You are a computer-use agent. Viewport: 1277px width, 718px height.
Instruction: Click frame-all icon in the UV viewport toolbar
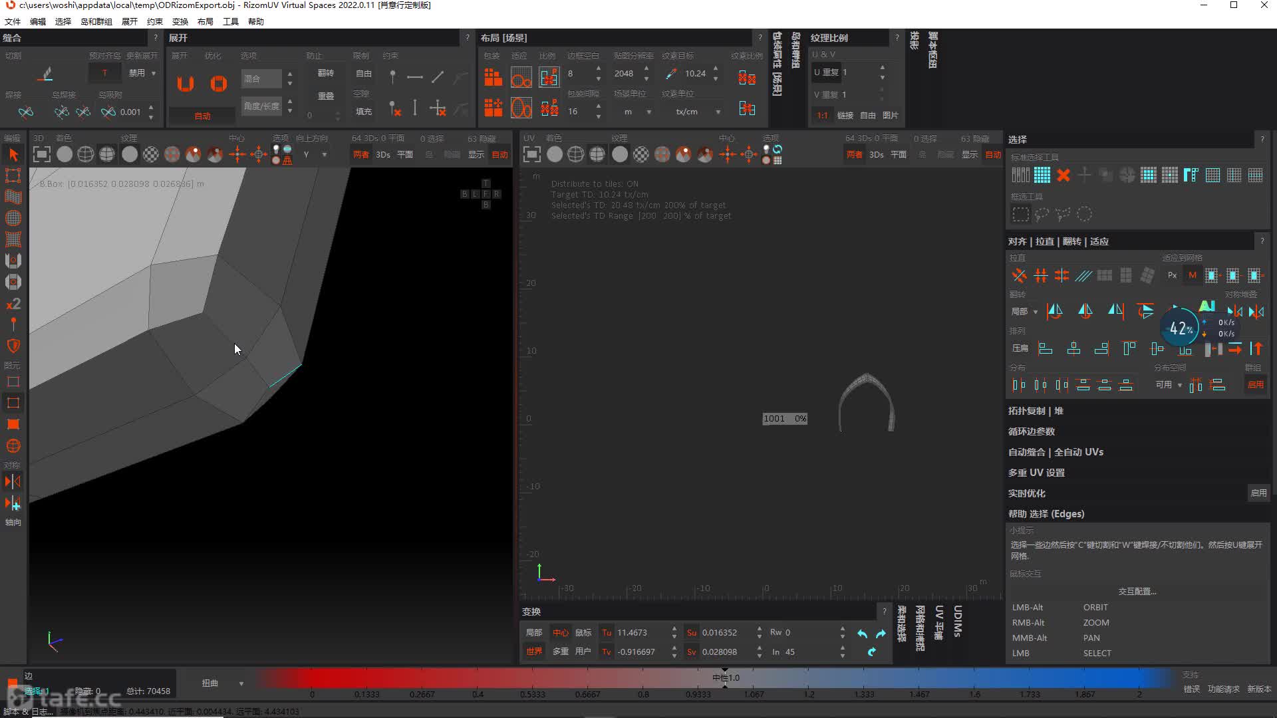coord(531,154)
